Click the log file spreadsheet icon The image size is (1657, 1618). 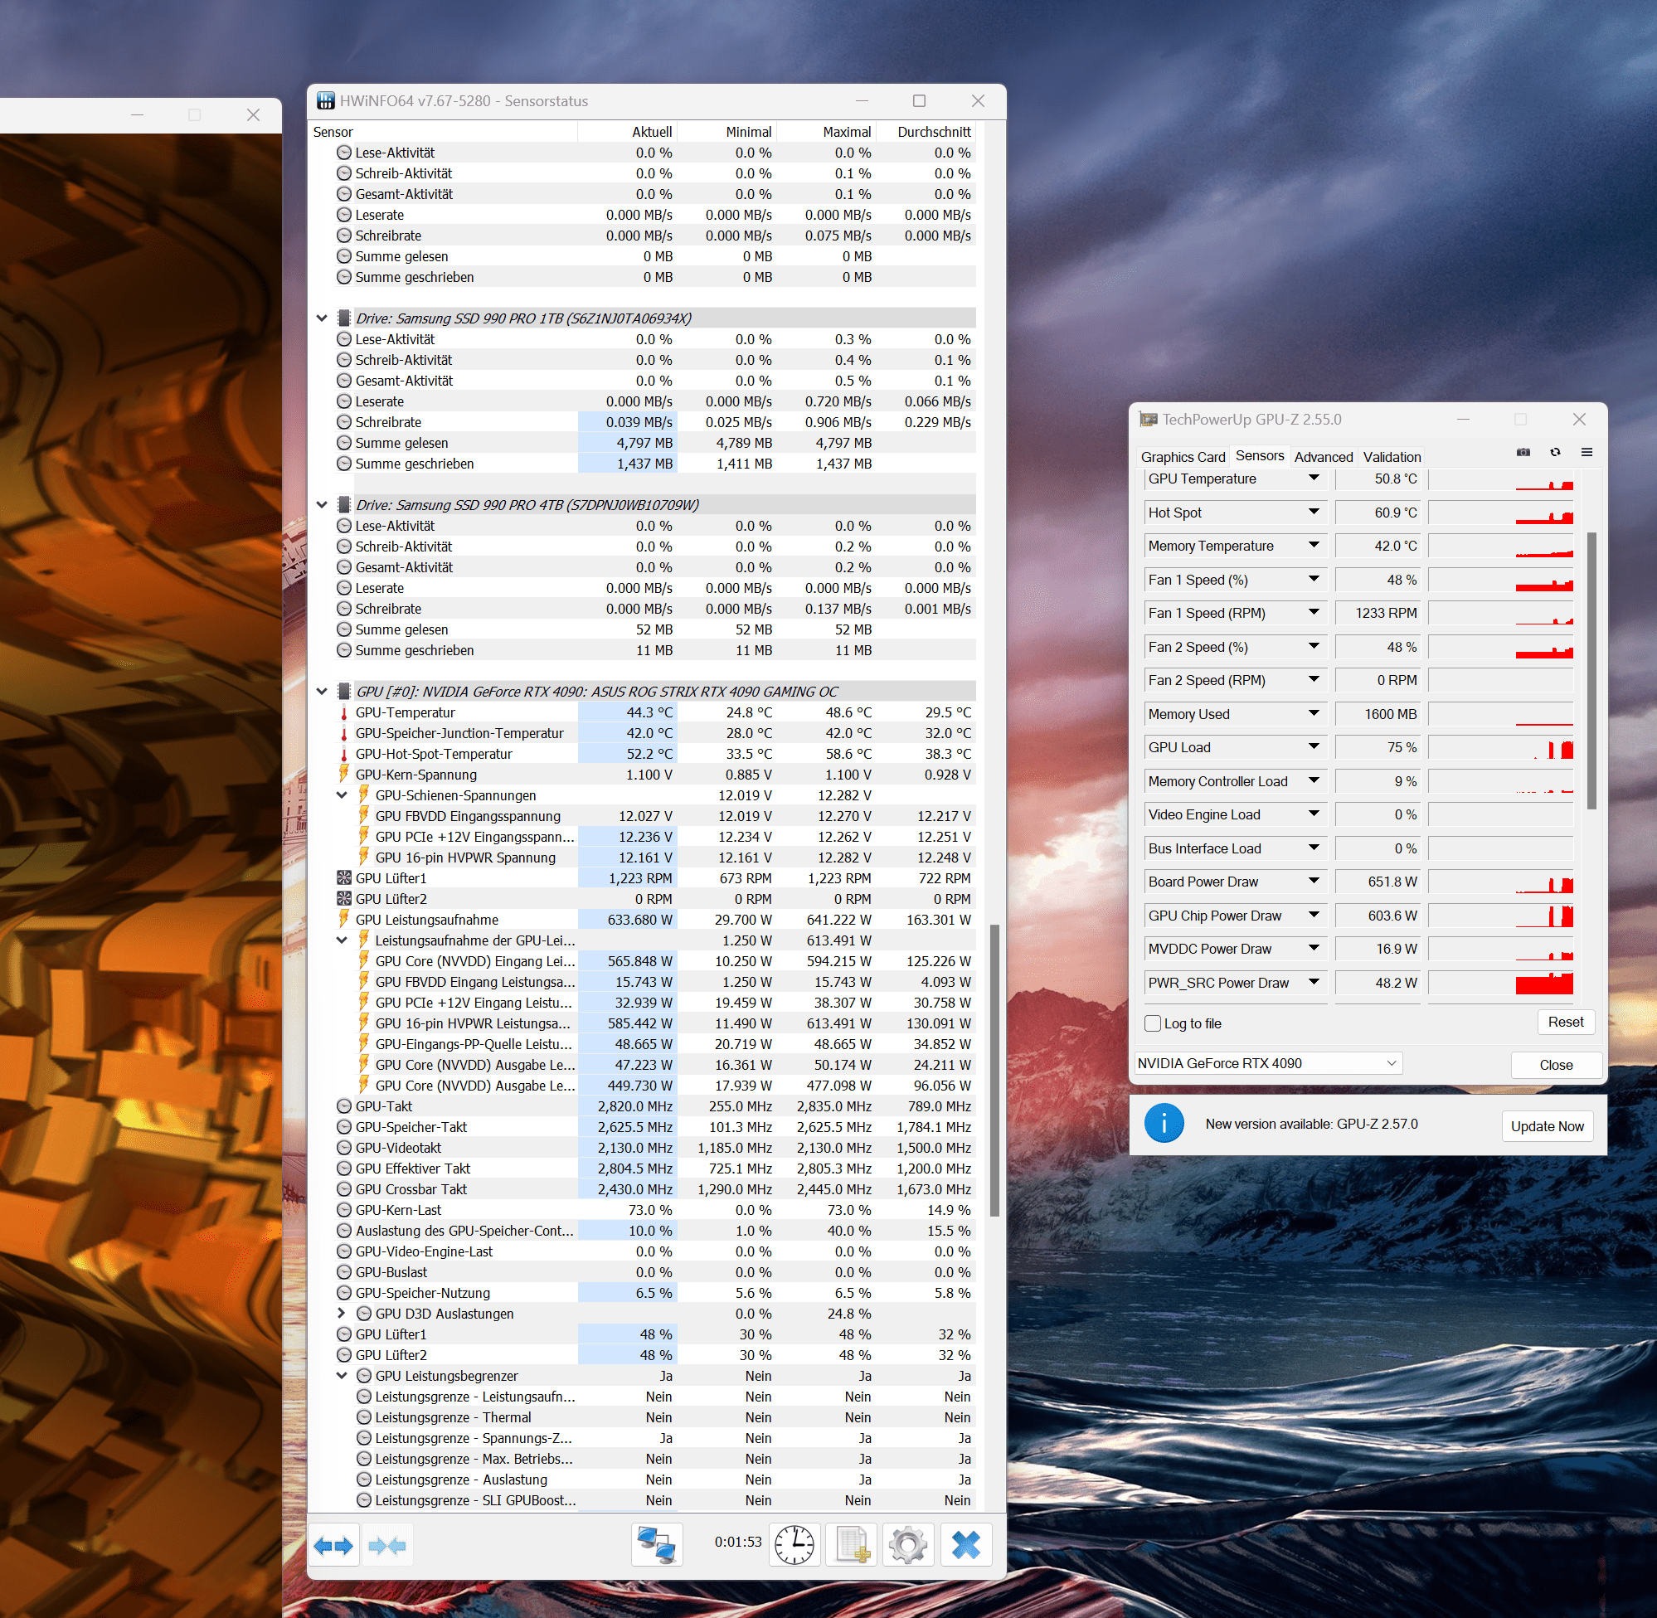click(x=852, y=1546)
